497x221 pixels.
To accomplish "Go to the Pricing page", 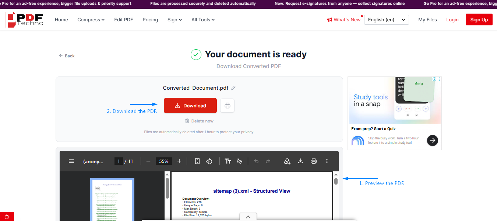I will coord(150,20).
